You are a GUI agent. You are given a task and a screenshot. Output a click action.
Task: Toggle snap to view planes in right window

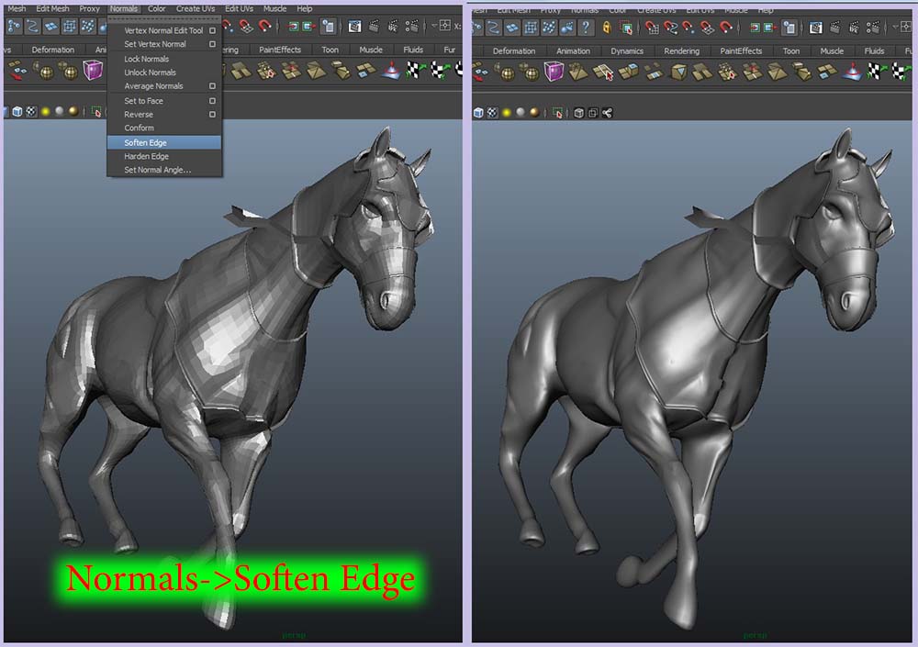click(707, 27)
